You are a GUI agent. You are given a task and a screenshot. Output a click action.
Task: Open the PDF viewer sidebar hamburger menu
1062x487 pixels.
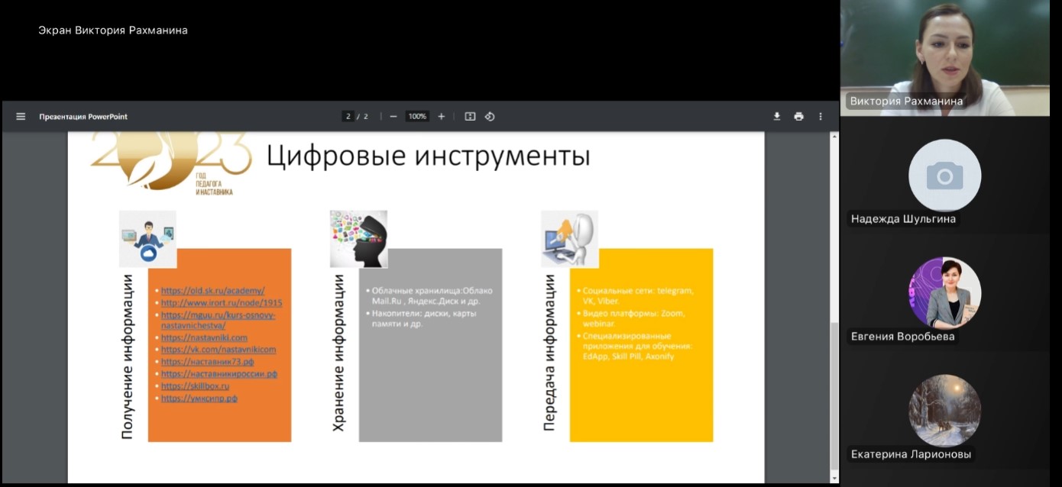[21, 117]
